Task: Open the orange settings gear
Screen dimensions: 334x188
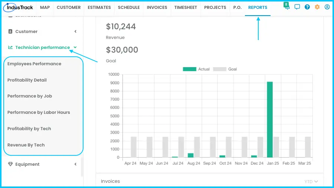Action: tap(317, 7)
